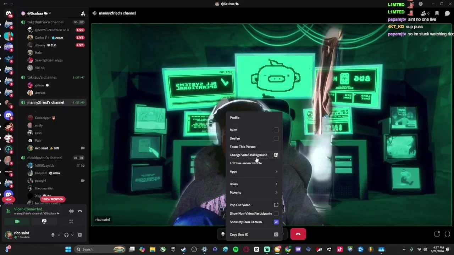
Task: Open the Help icon in the title bar
Action: (x=421, y=4)
